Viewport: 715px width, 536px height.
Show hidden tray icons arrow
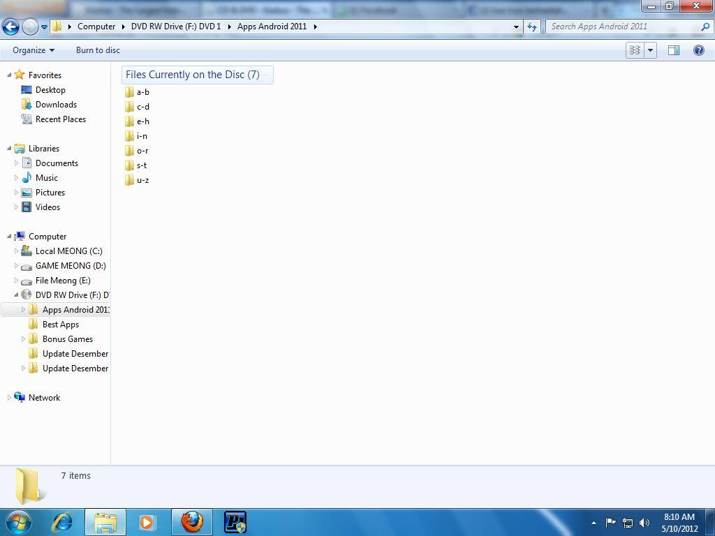point(594,523)
